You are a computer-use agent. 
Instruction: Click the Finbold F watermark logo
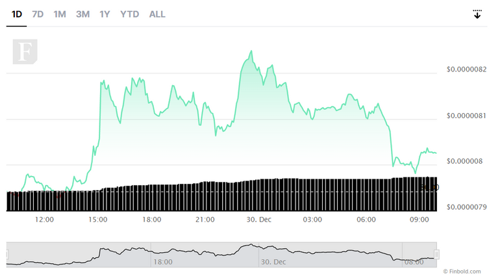[25, 52]
